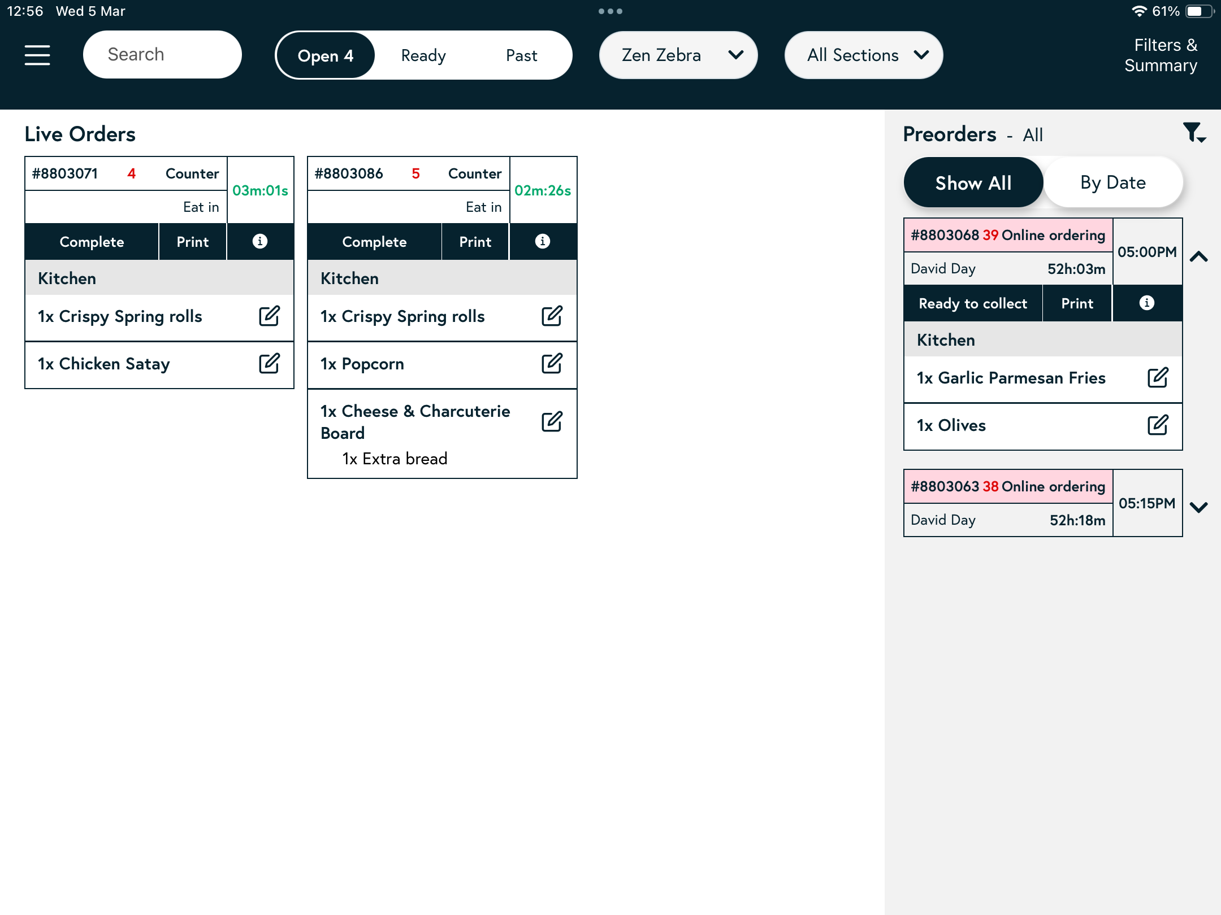Edit Cheese & Charcuterie Board item
The height and width of the screenshot is (915, 1221).
coord(552,422)
